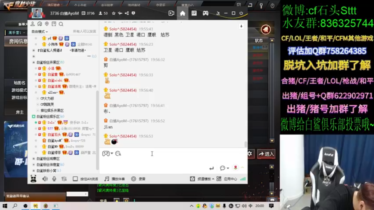Open the 自由模式 speaking mode dropdown
Screen dimensions: 374x210
click(x=40, y=32)
